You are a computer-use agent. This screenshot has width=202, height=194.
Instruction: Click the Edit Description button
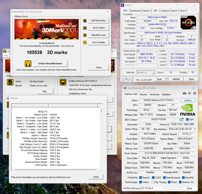pos(98,21)
